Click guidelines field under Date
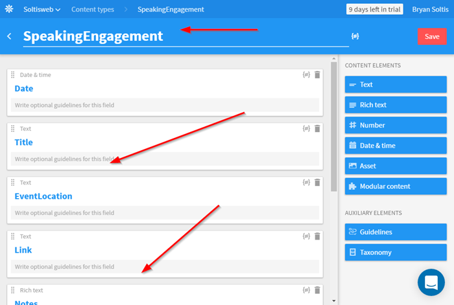454x305 pixels. 165,105
